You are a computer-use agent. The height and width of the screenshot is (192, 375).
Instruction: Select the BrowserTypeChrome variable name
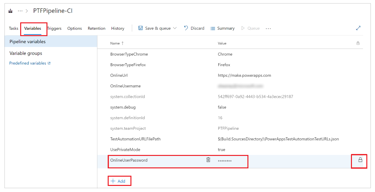129,54
